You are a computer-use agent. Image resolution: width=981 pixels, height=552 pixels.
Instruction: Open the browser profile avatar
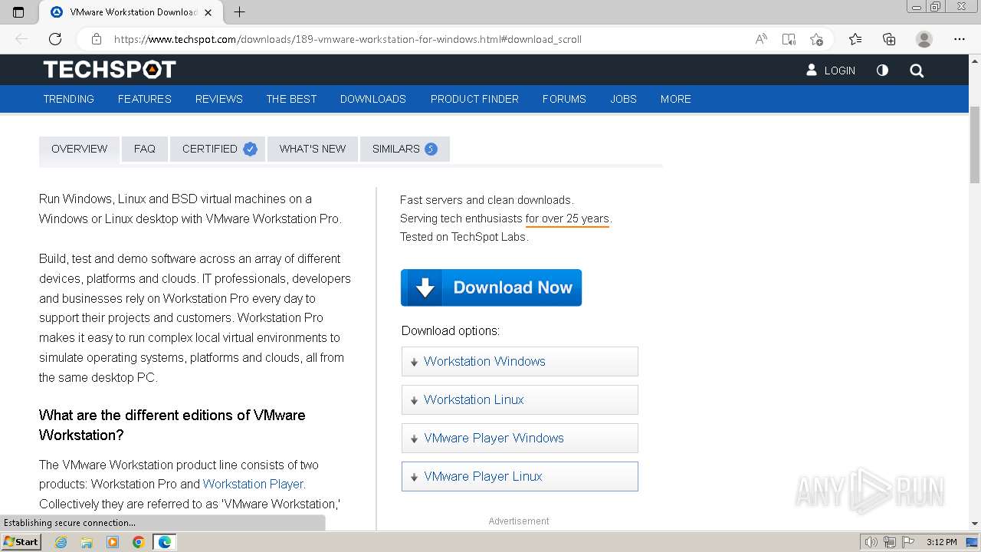tap(924, 39)
